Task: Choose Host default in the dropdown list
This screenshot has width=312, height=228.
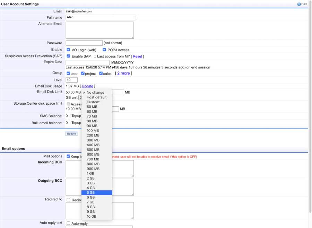Action: (96, 97)
